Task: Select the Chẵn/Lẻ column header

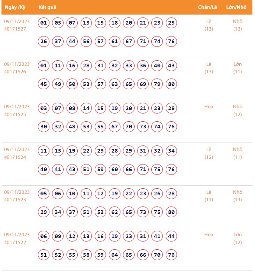Action: pyautogui.click(x=207, y=7)
